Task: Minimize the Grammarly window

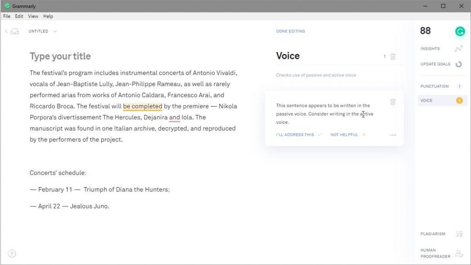Action: [x=425, y=6]
